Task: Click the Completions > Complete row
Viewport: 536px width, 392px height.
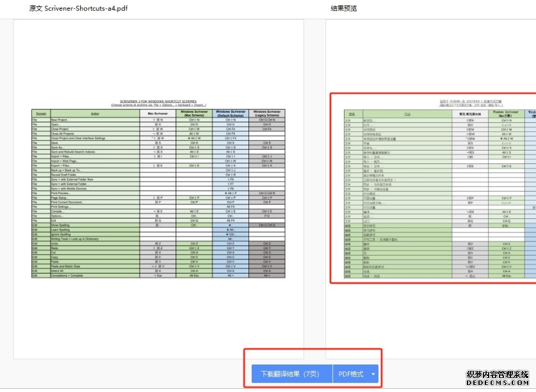Action: point(158,275)
